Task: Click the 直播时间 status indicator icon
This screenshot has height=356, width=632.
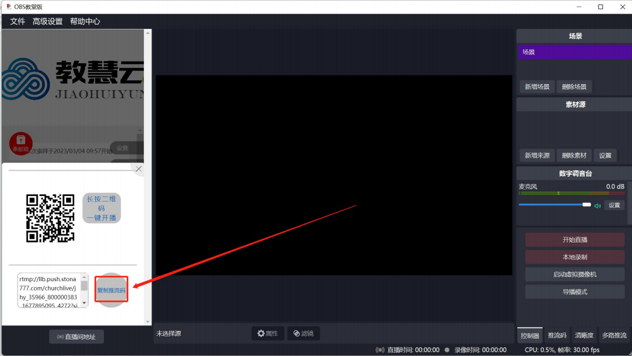Action: coord(379,350)
